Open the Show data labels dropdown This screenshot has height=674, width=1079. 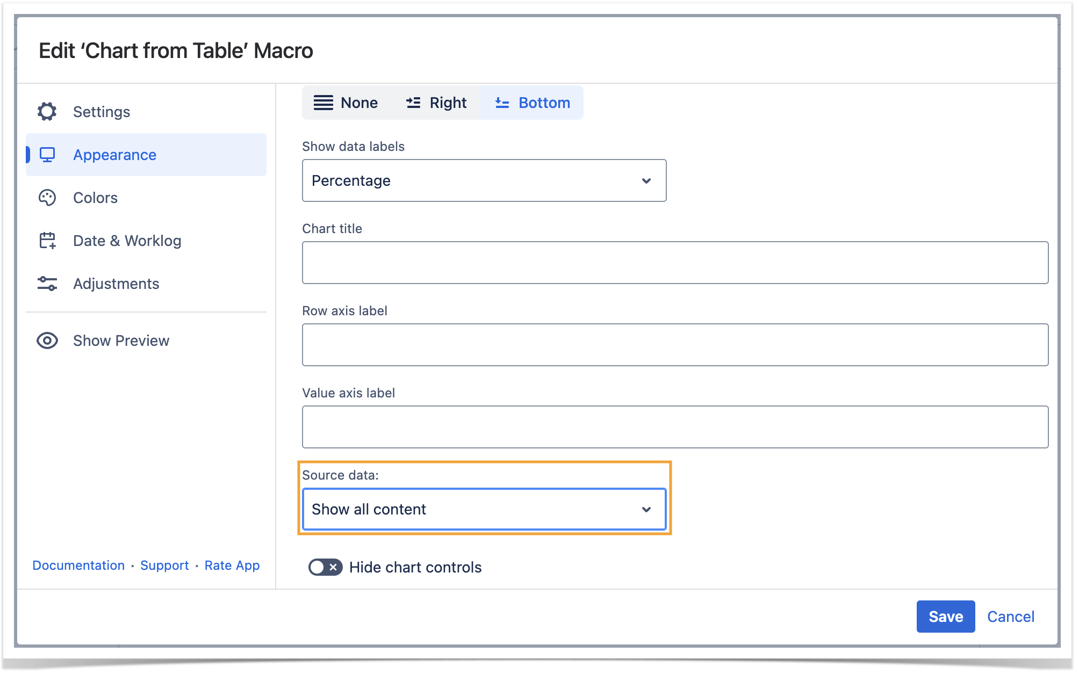tap(484, 180)
